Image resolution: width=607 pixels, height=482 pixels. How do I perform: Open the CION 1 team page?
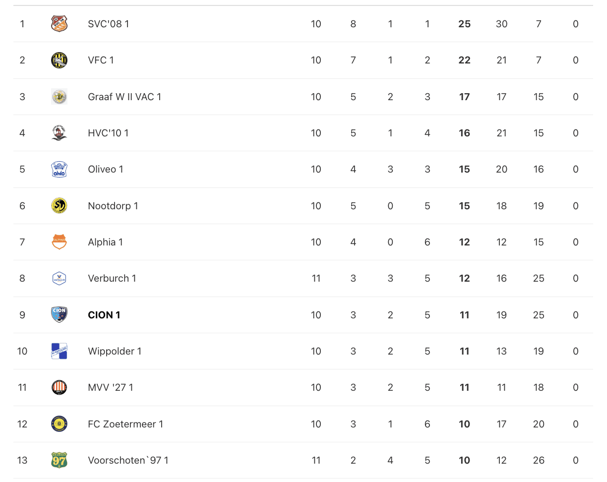tap(104, 315)
